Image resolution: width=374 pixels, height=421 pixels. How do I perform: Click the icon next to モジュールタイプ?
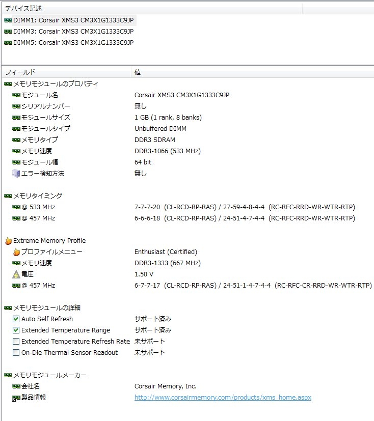click(x=16, y=129)
